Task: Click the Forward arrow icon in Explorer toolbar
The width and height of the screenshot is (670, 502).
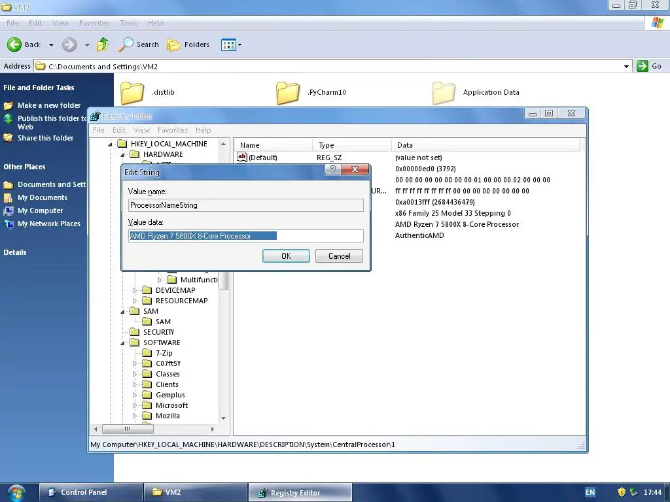Action: coord(69,44)
